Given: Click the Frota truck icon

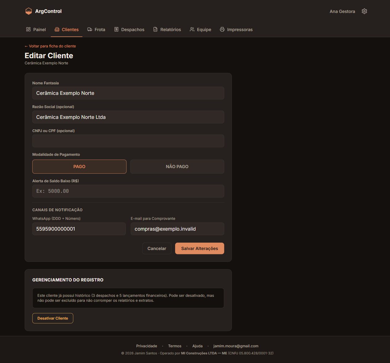Looking at the screenshot, I should click(90, 30).
